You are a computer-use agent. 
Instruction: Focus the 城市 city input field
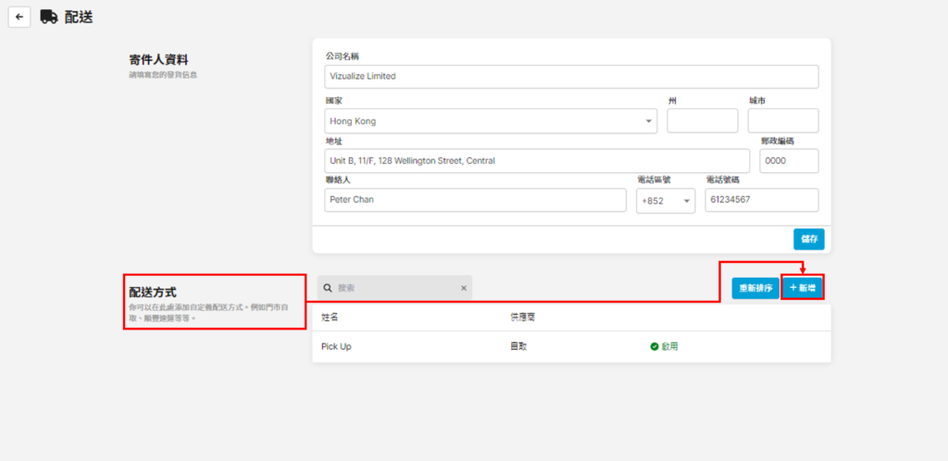(x=783, y=121)
